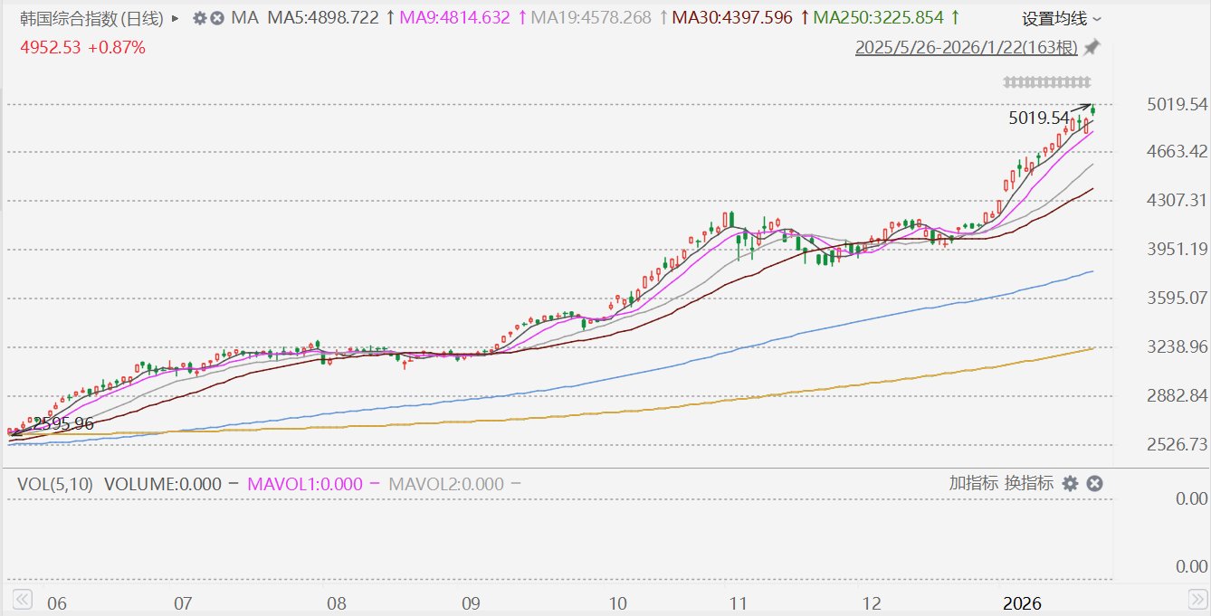Viewport: 1211px width, 616px height.
Task: Expand the 设置均线 dropdown
Action: point(1062,19)
